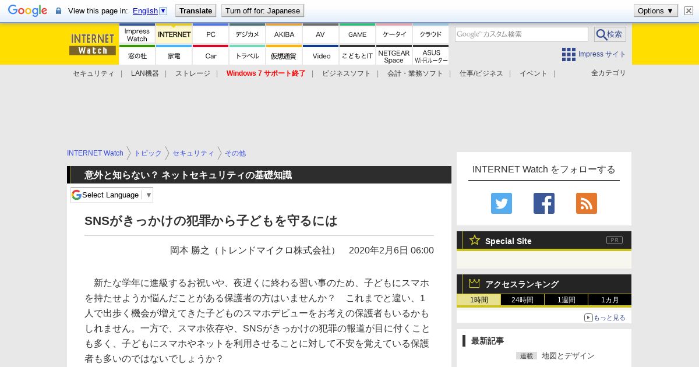Image resolution: width=699 pixels, height=367 pixels.
Task: Click the トピック breadcrumb link
Action: click(x=148, y=153)
